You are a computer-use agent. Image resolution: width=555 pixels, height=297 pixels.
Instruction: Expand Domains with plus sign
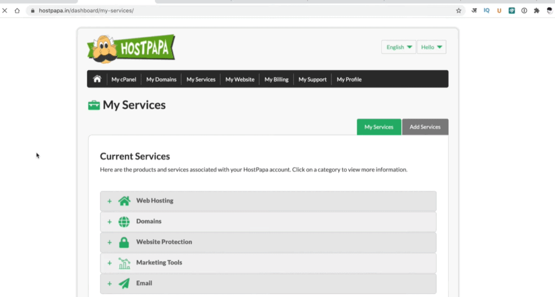pyautogui.click(x=109, y=222)
